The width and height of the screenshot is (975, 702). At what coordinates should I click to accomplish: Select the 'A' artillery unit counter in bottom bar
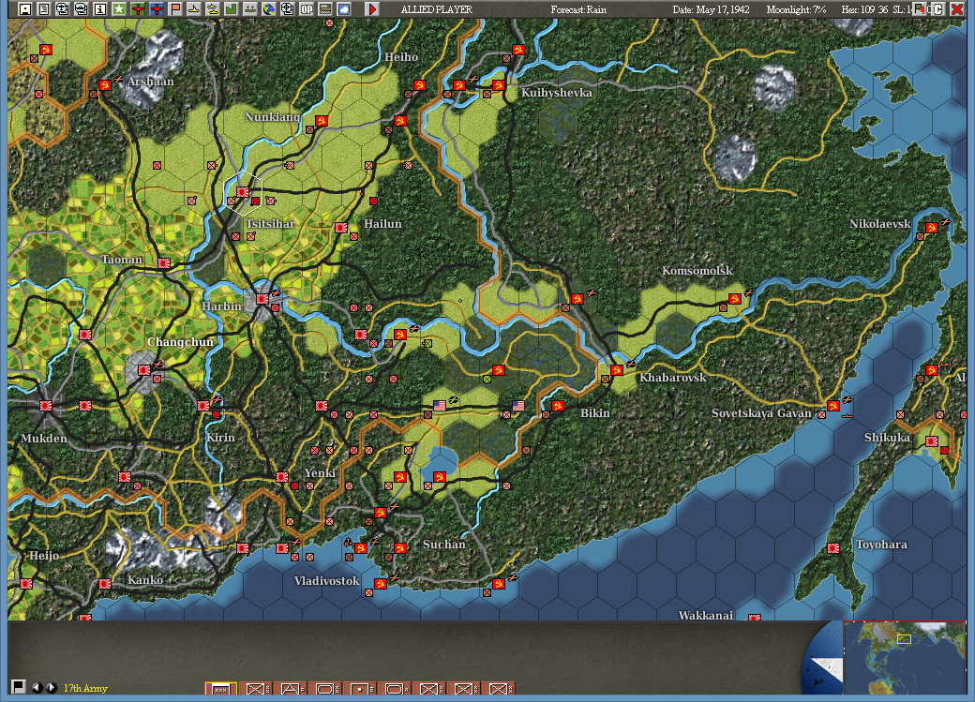click(291, 689)
